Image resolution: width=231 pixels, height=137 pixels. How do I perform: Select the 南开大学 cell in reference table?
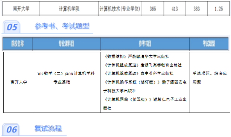[x=19, y=82]
